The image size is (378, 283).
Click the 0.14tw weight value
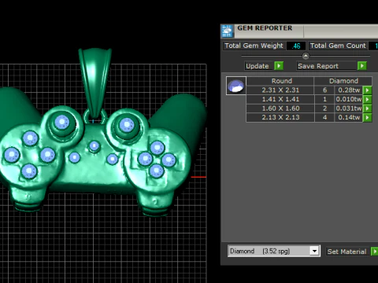click(349, 117)
